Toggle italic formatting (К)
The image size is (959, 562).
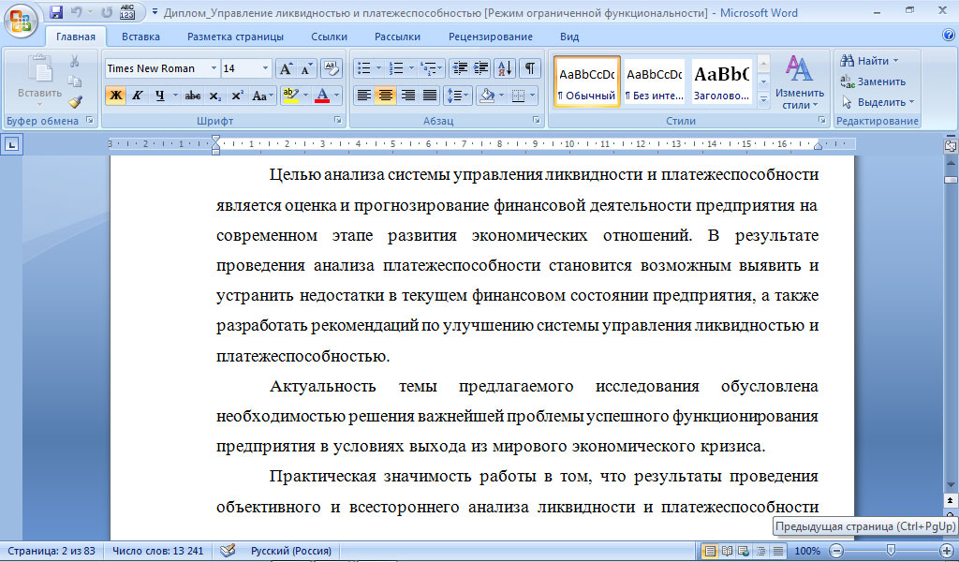138,96
